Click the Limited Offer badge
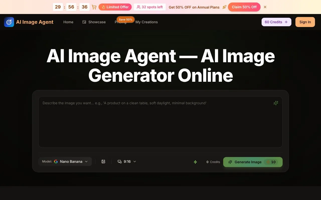 115,7
